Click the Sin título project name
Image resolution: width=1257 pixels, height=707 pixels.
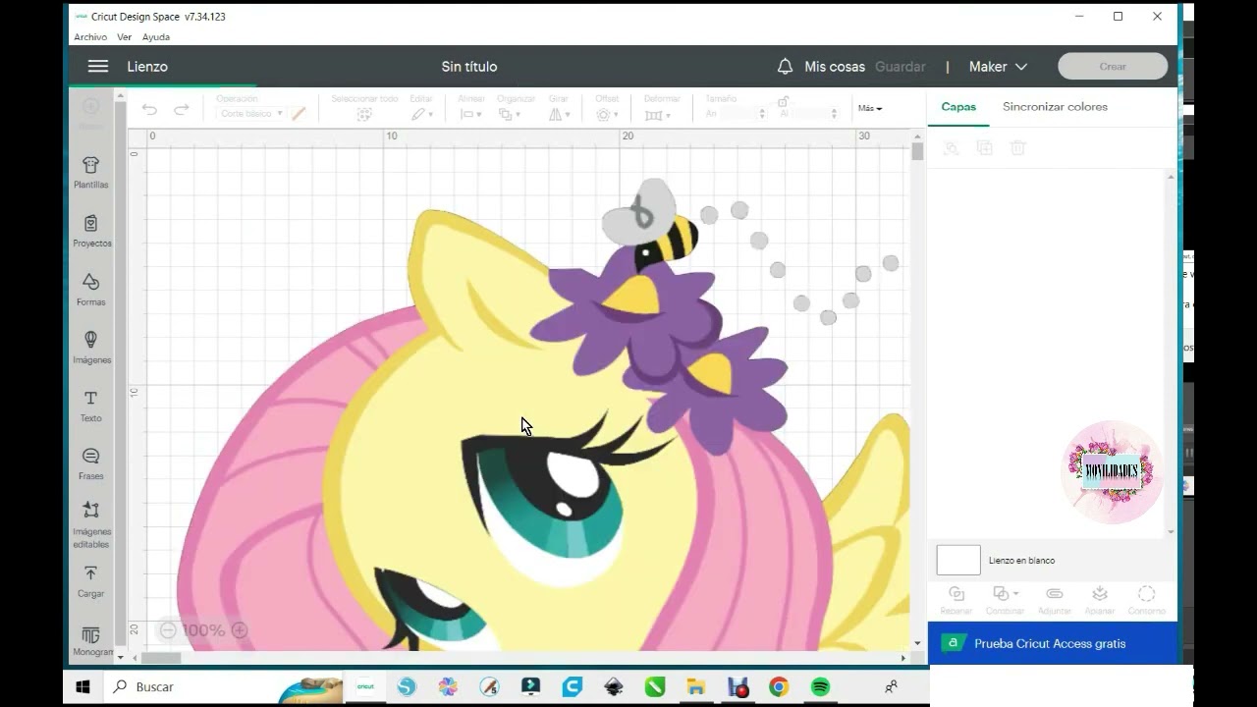tap(469, 67)
